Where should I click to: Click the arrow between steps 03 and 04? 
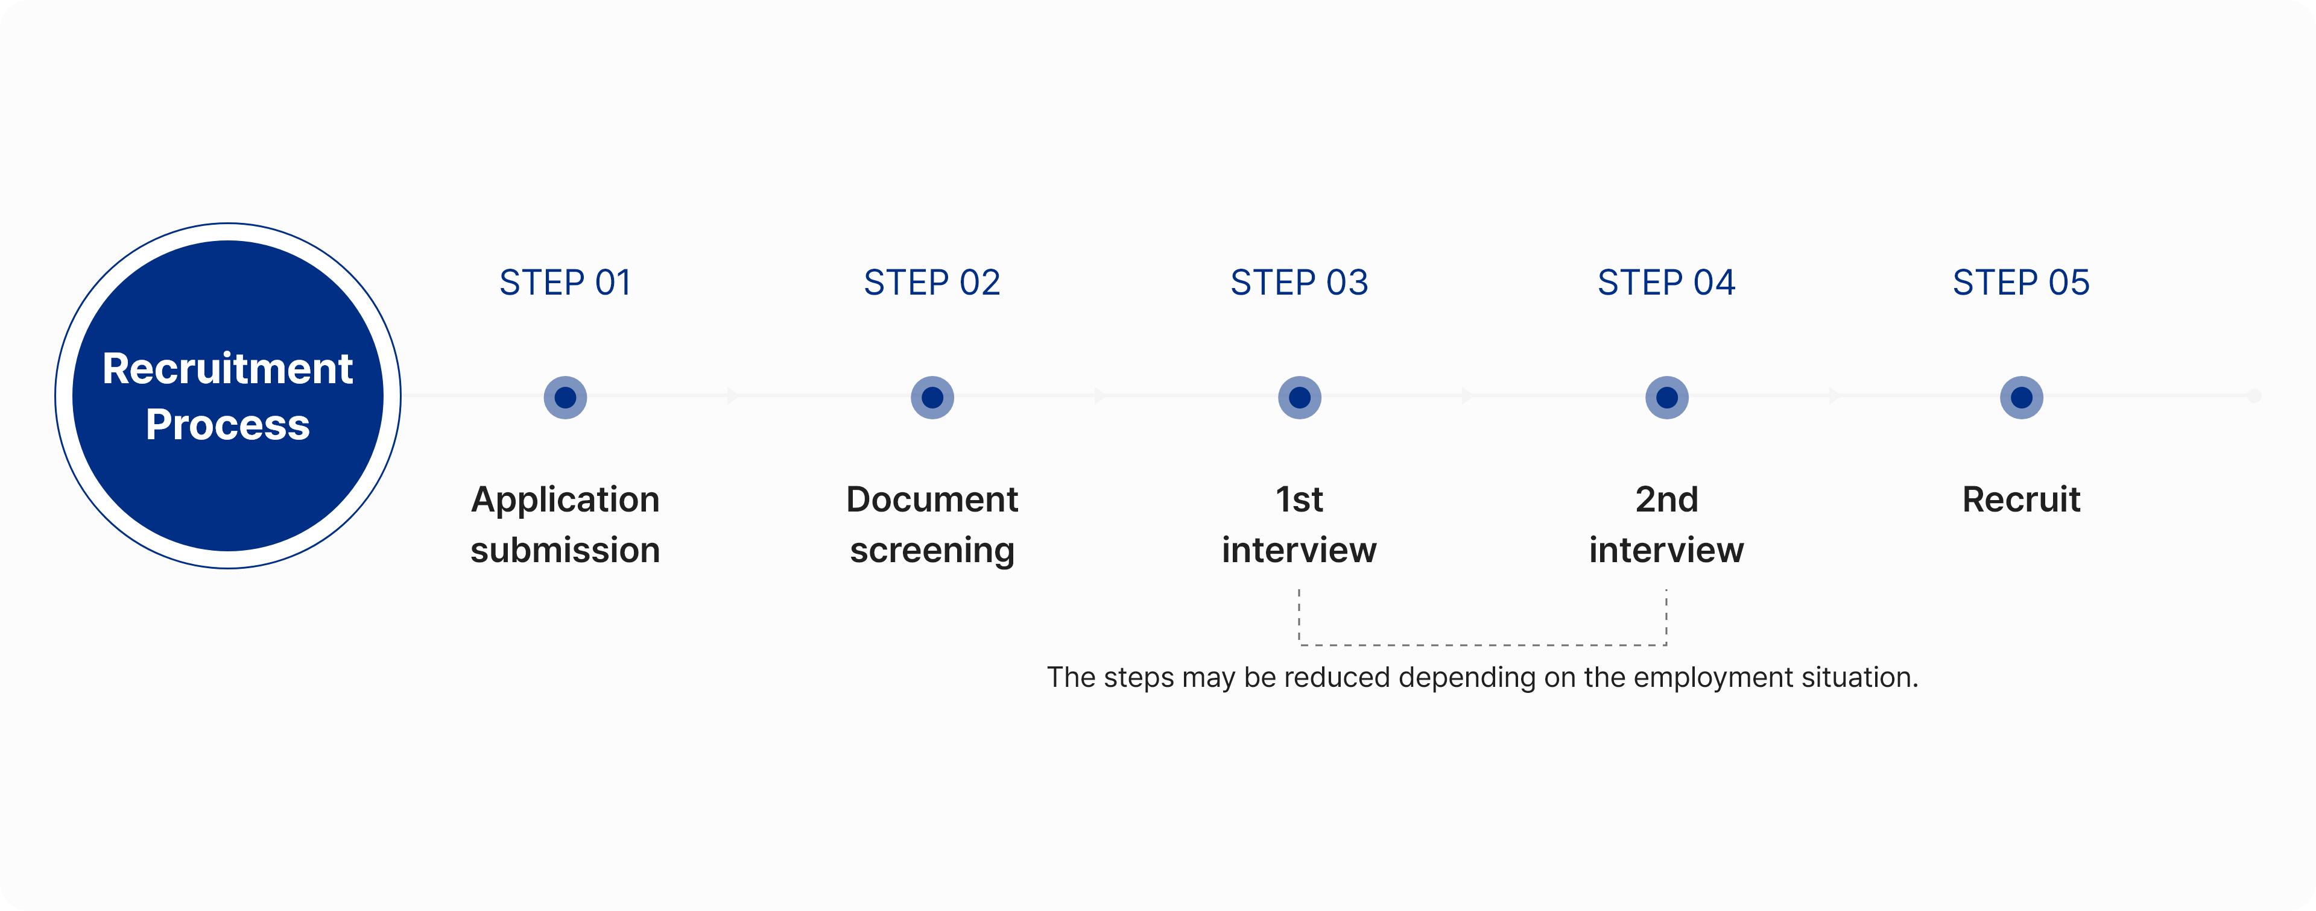pos(1467,396)
